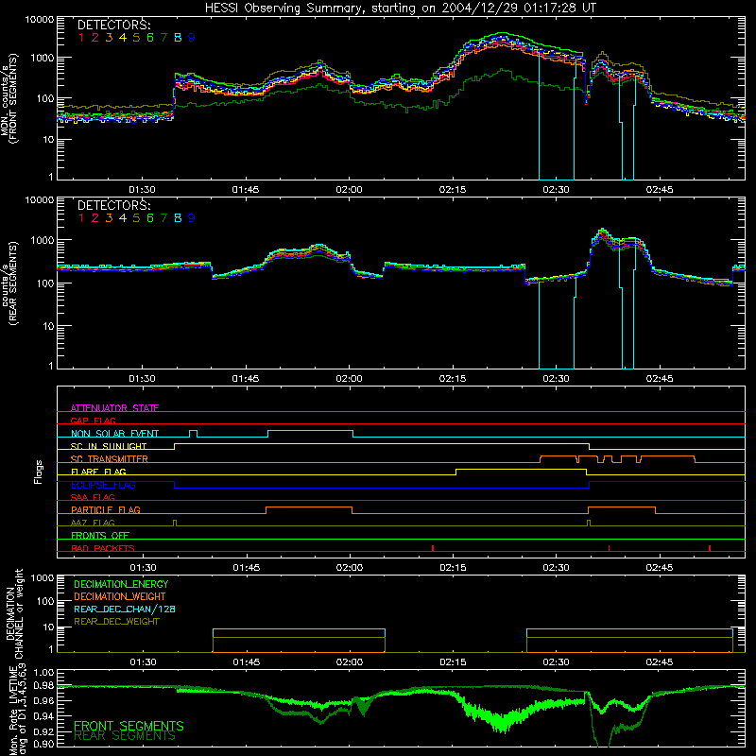Click the REAR SEGMENTS livetime legend label
Image resolution: width=756 pixels, height=756 pixels.
pyautogui.click(x=125, y=736)
